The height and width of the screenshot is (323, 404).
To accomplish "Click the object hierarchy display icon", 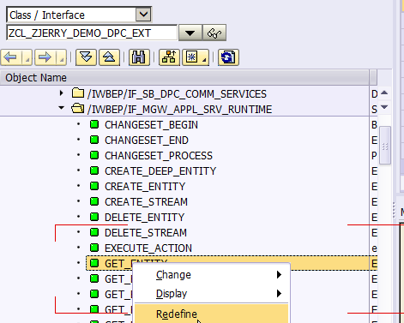I will [x=169, y=57].
